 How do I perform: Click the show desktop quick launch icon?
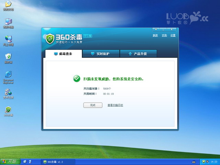pyautogui.click(x=30, y=162)
